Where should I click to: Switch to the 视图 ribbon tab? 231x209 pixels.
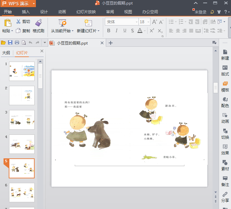pyautogui.click(x=128, y=12)
